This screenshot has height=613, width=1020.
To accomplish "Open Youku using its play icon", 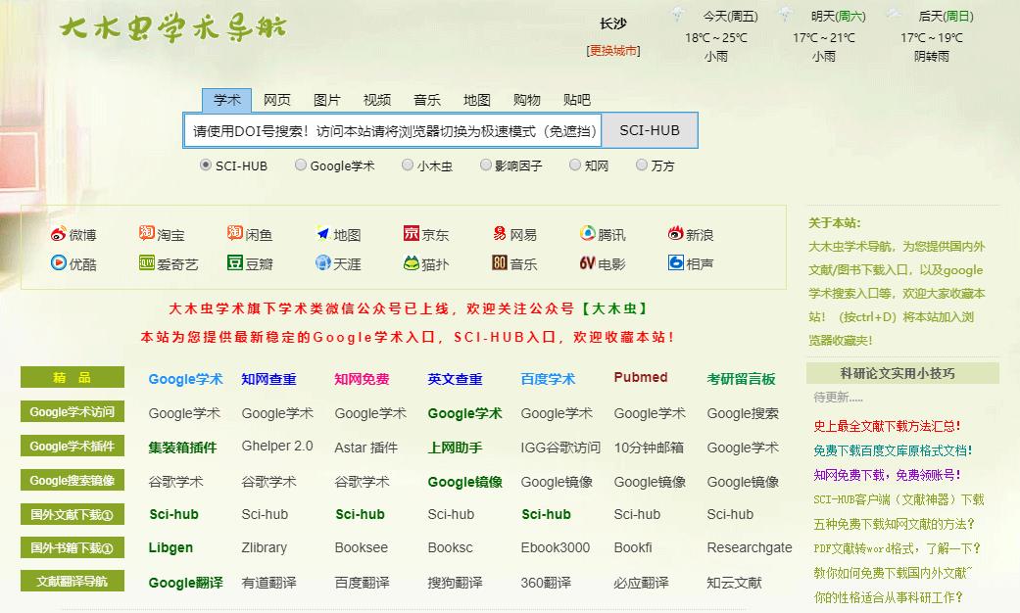I will (58, 262).
